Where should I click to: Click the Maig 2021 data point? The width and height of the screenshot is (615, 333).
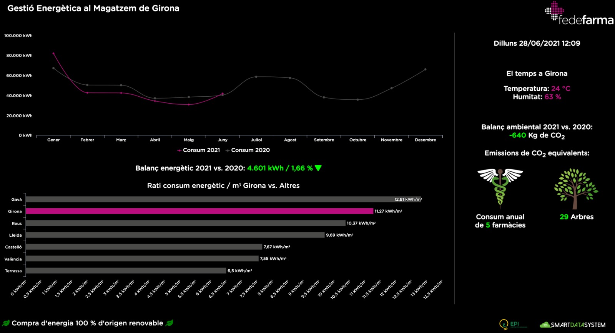click(x=189, y=104)
